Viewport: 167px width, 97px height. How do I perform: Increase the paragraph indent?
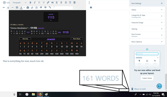click(x=45, y=8)
